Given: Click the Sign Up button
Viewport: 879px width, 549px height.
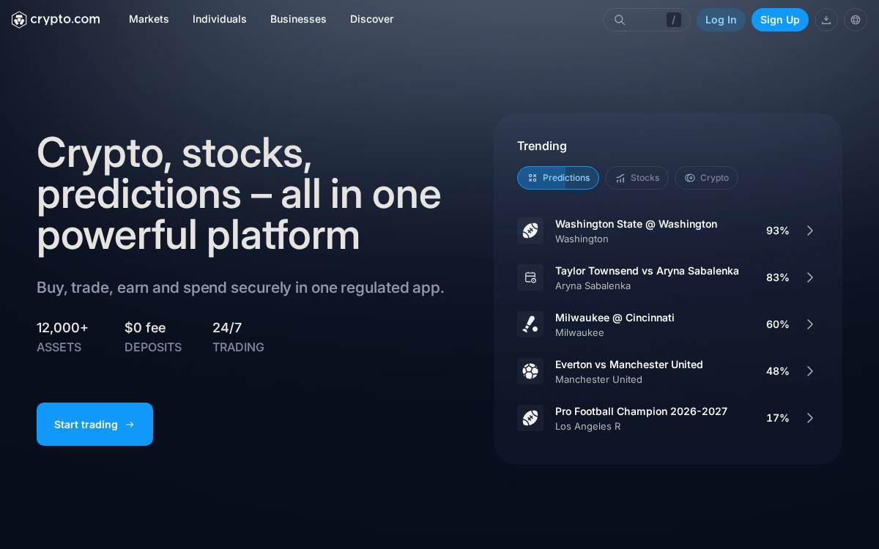Looking at the screenshot, I should (x=780, y=20).
